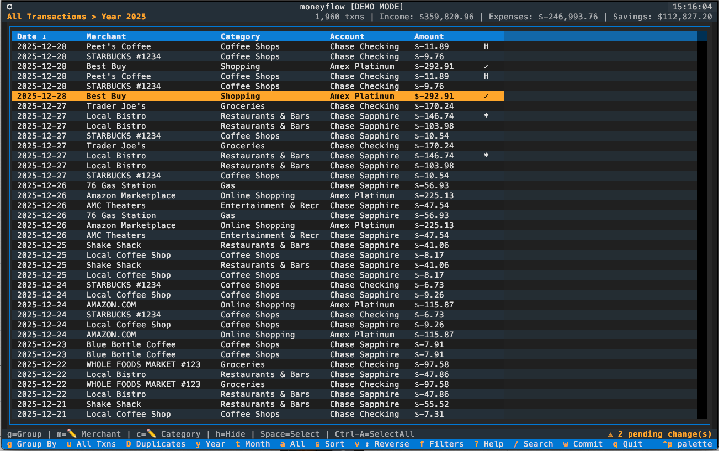Click the pencil icon next to Merchant hint
The width and height of the screenshot is (719, 451).
(72, 434)
